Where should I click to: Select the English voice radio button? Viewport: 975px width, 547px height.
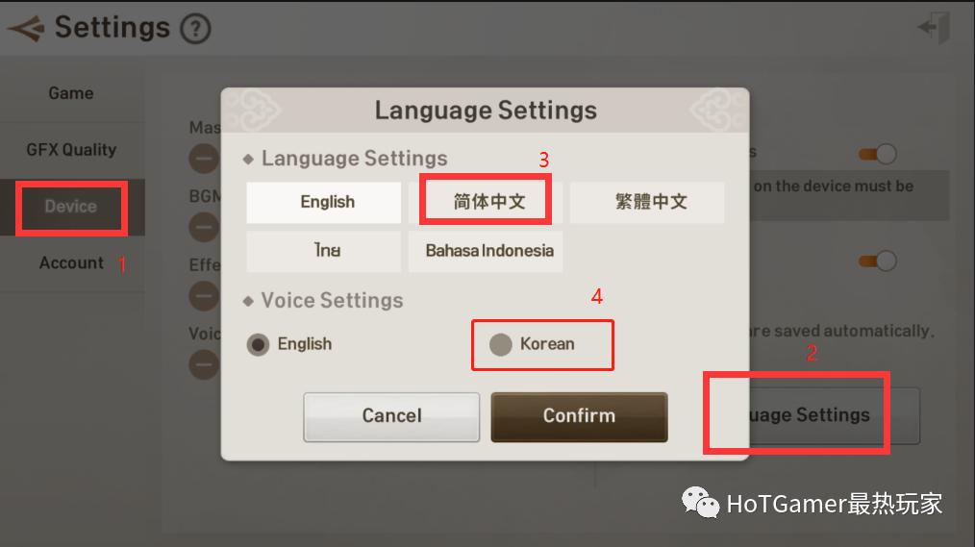[258, 344]
